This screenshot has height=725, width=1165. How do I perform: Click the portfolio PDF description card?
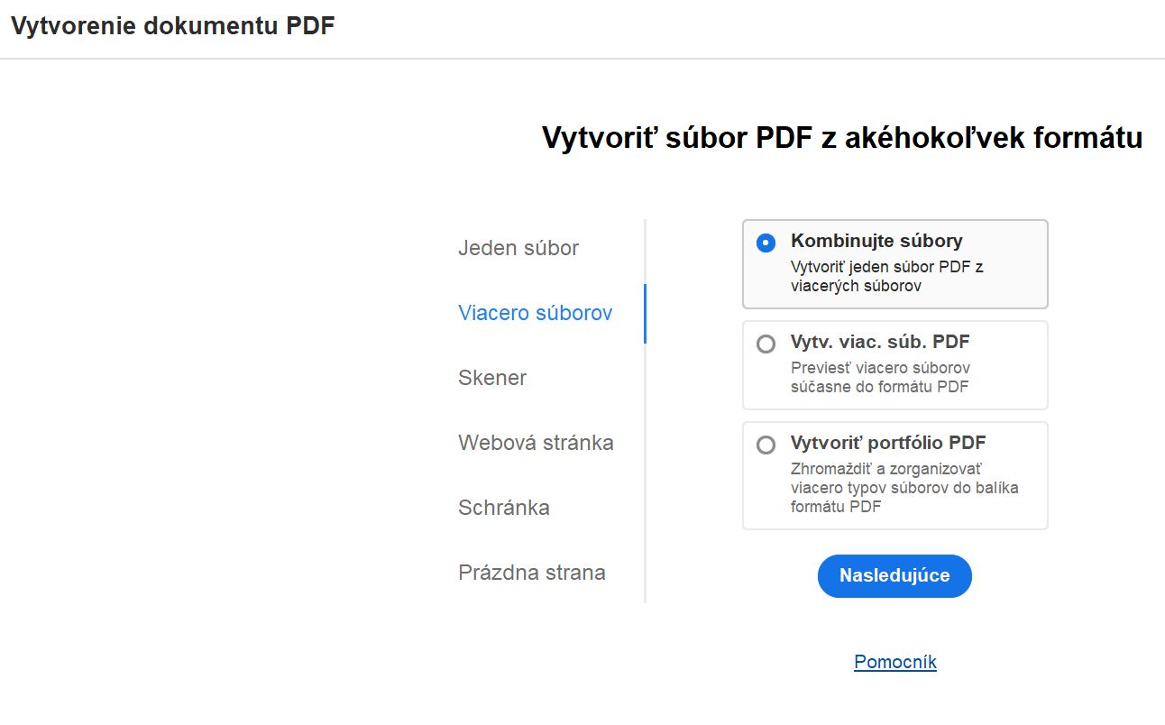pos(894,475)
